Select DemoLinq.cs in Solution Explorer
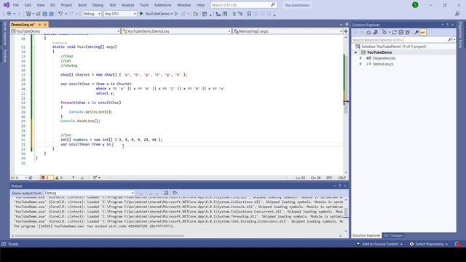This screenshot has height=262, width=466. pyautogui.click(x=383, y=64)
